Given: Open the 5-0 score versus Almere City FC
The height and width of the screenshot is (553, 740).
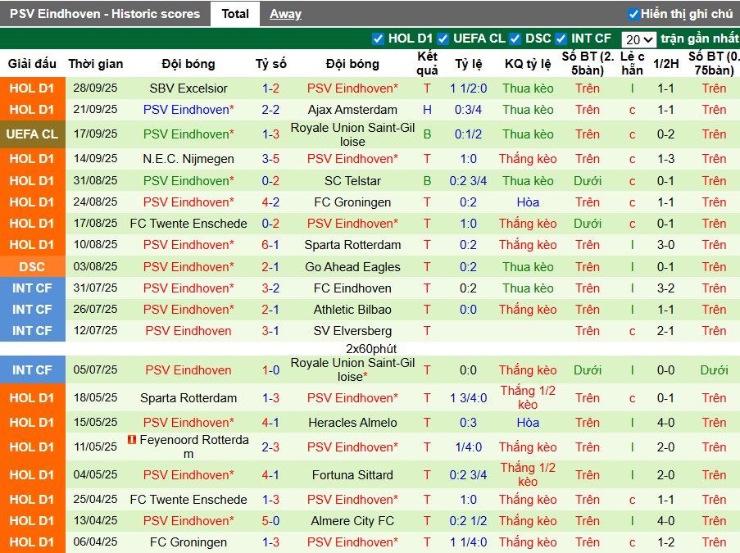Looking at the screenshot, I should tap(270, 521).
